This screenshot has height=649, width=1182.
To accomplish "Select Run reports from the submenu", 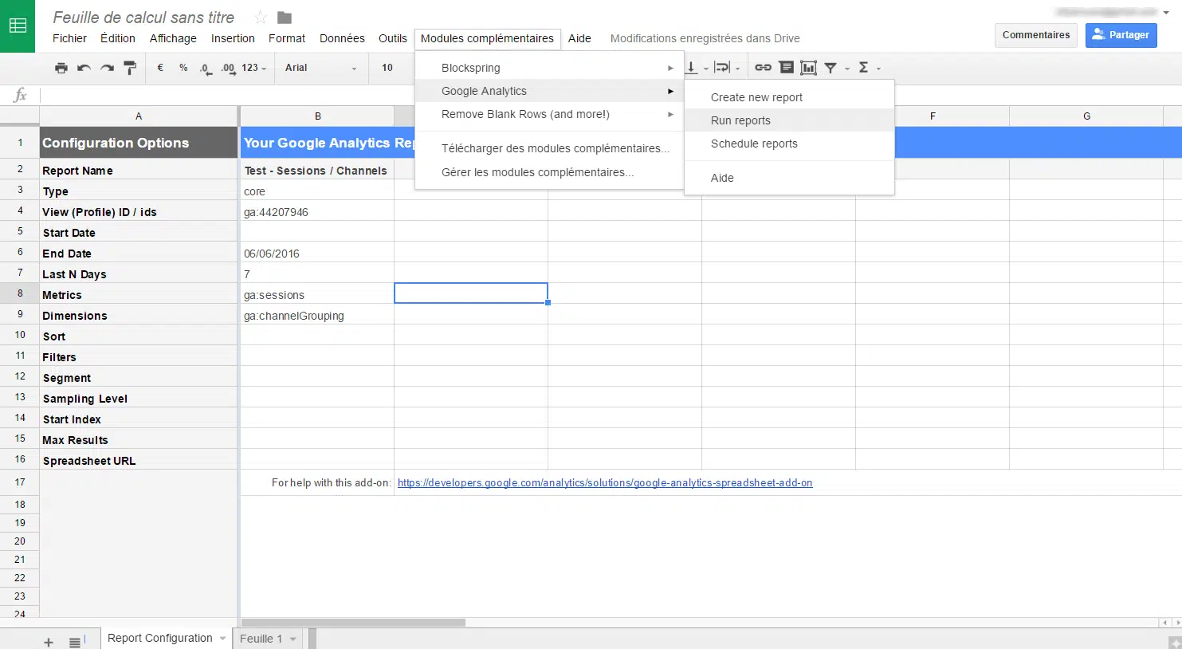I will (x=740, y=120).
